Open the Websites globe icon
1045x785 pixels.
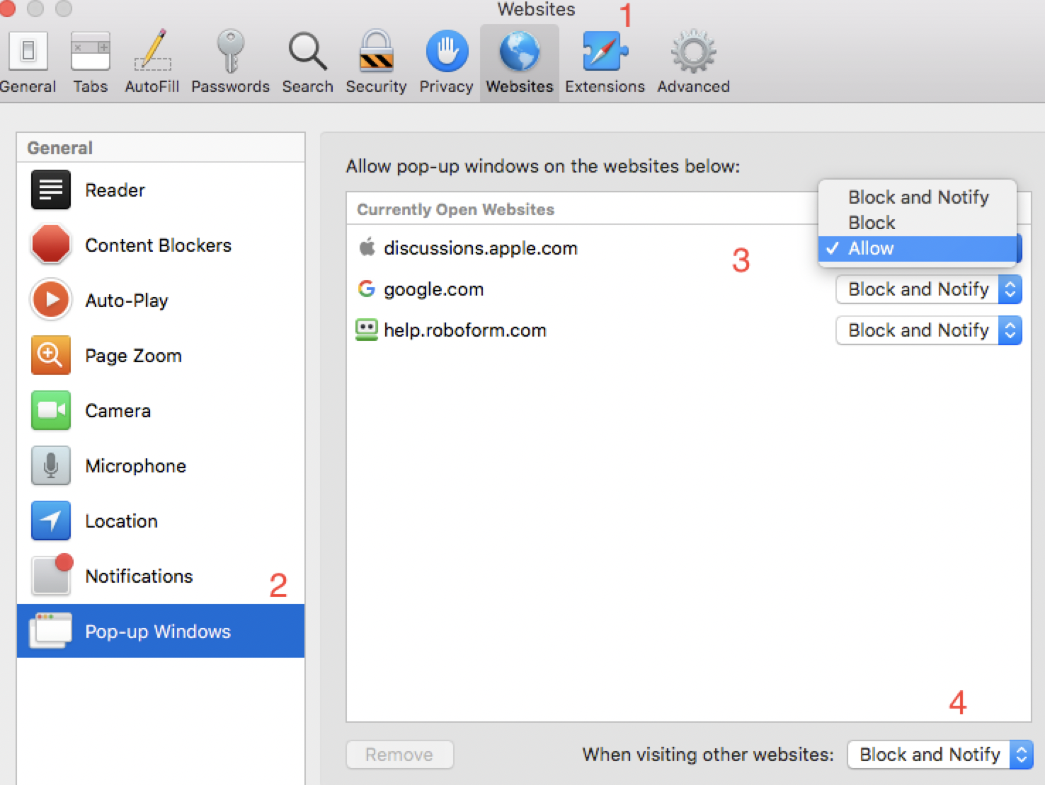tap(520, 51)
